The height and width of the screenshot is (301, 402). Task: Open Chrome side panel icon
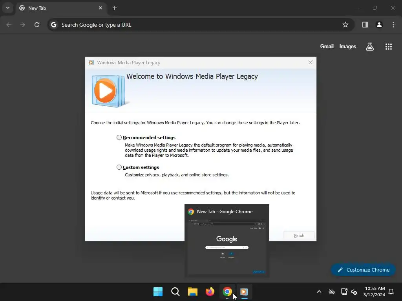point(365,25)
